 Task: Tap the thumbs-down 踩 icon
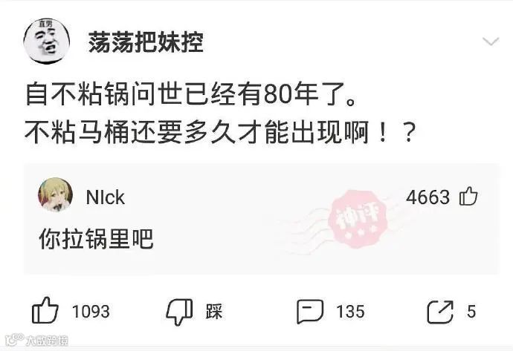180,312
